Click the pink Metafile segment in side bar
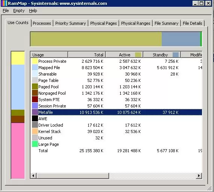The height and width of the screenshot is (192, 214). tap(18, 151)
